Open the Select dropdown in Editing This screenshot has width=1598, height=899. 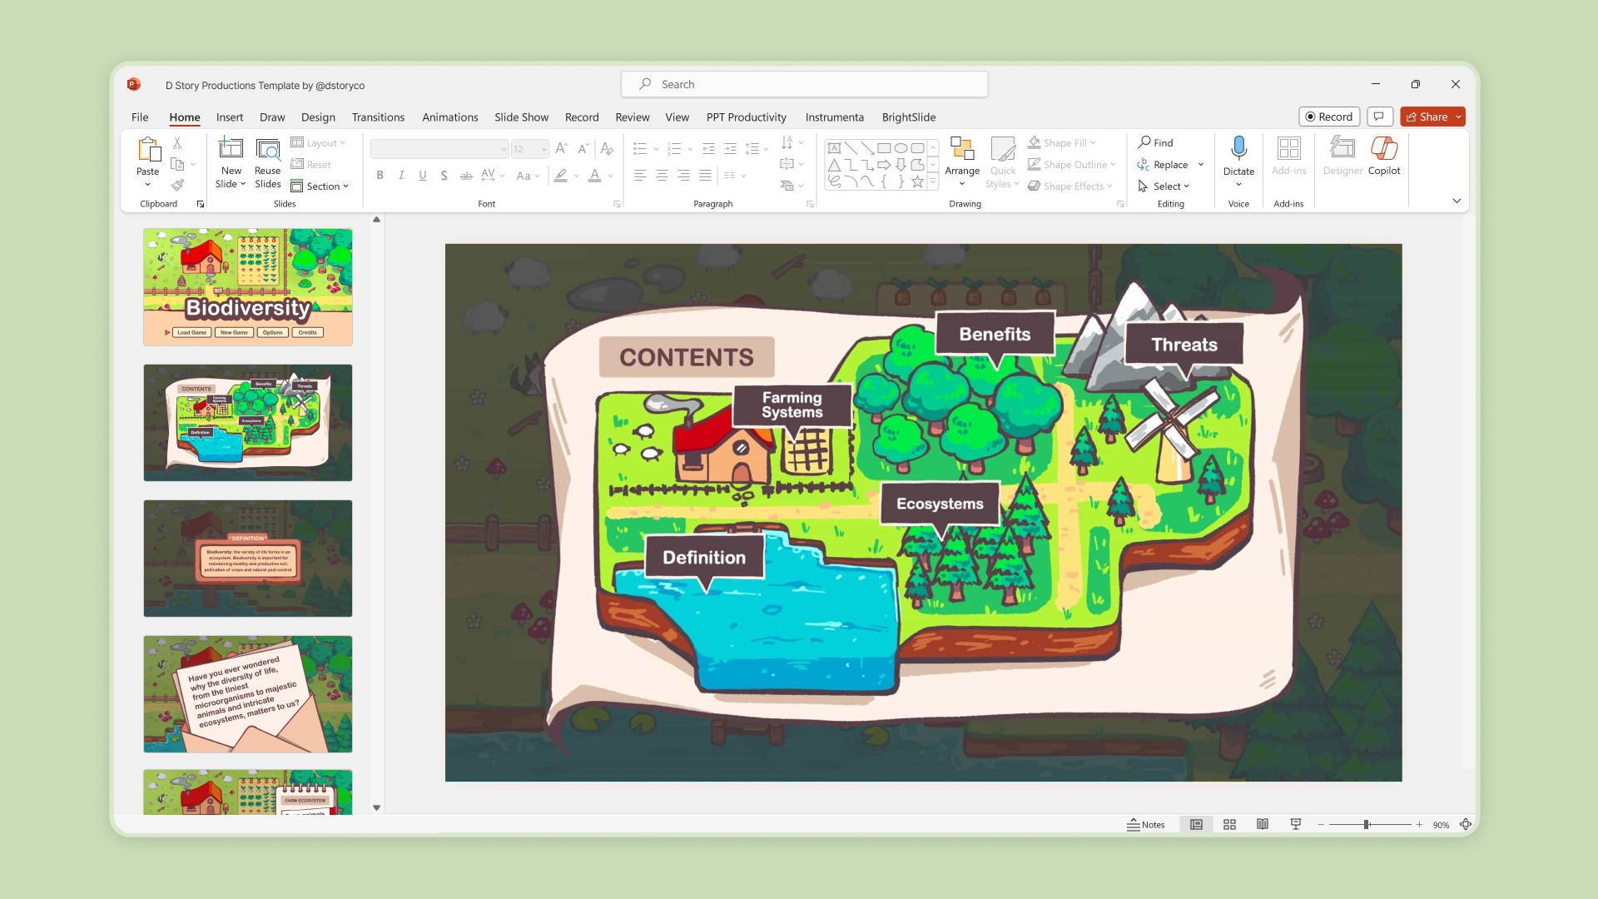[1167, 186]
